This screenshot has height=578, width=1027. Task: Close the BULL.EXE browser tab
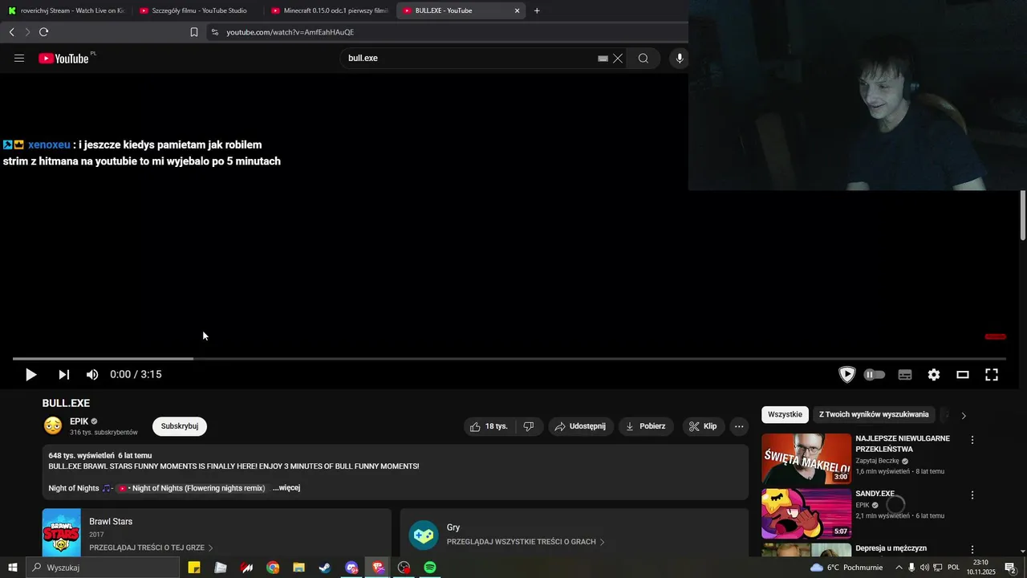pyautogui.click(x=517, y=10)
